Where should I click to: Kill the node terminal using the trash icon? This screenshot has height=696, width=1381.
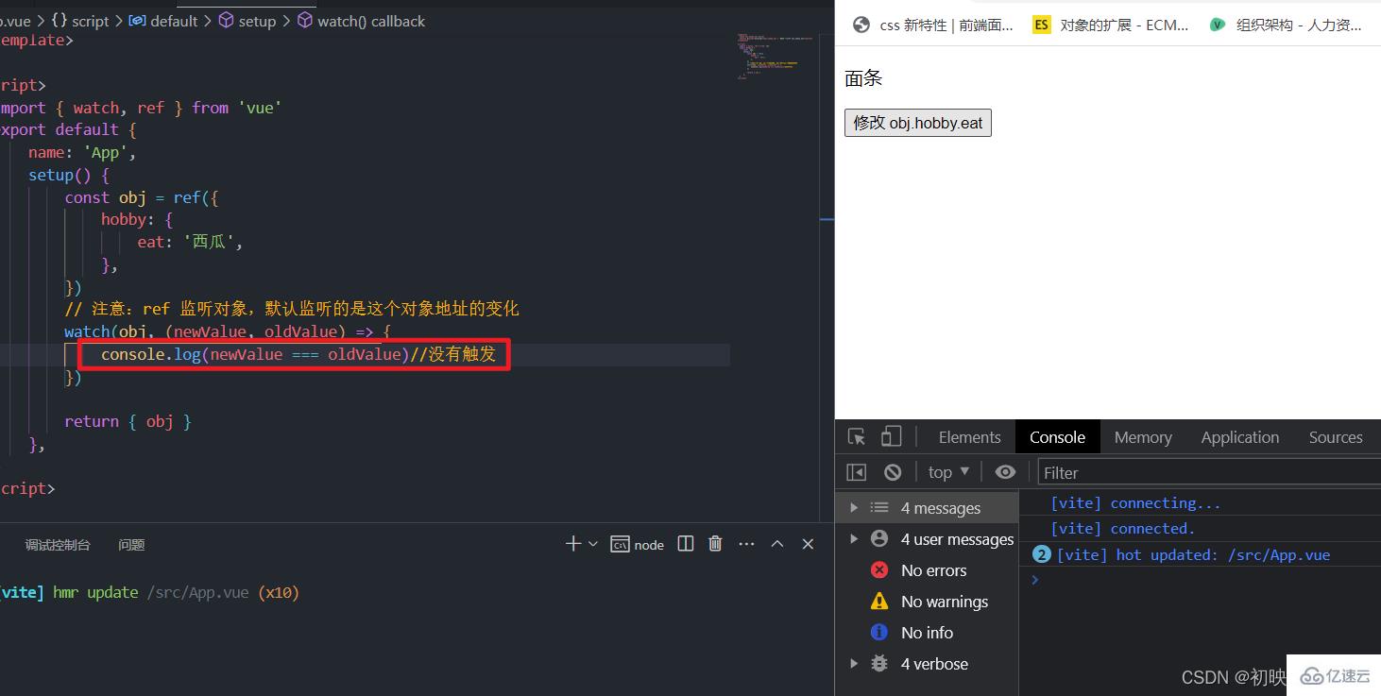[714, 543]
